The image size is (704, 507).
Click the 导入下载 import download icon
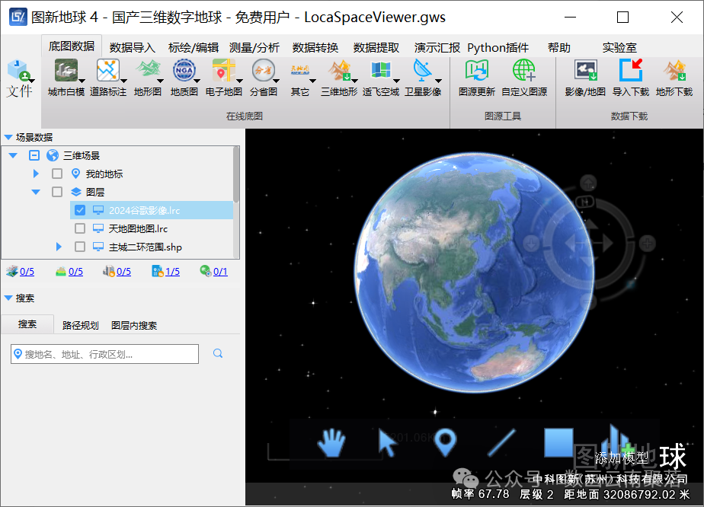(631, 72)
